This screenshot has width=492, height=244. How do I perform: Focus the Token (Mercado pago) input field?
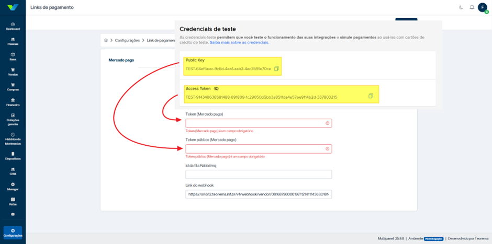(259, 123)
